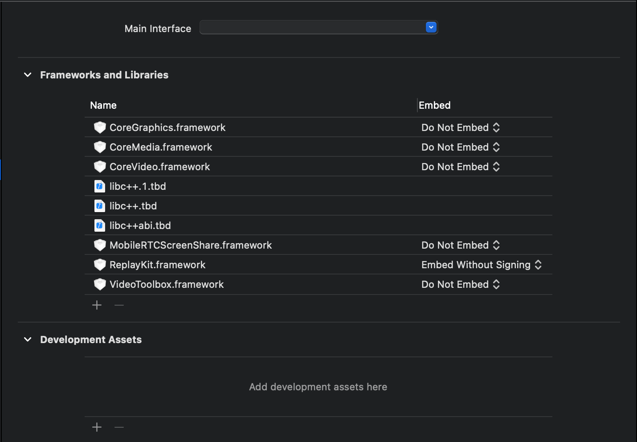Screen dimensions: 637x442
Task: Click the libc++.1.tbd file icon
Action: [x=100, y=186]
